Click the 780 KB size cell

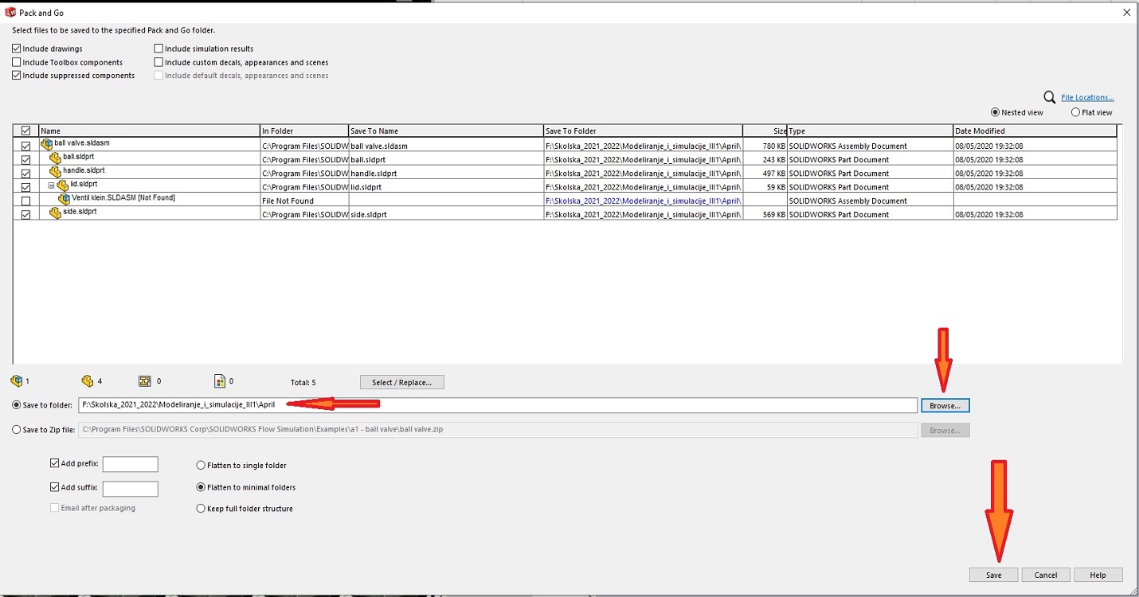point(765,146)
